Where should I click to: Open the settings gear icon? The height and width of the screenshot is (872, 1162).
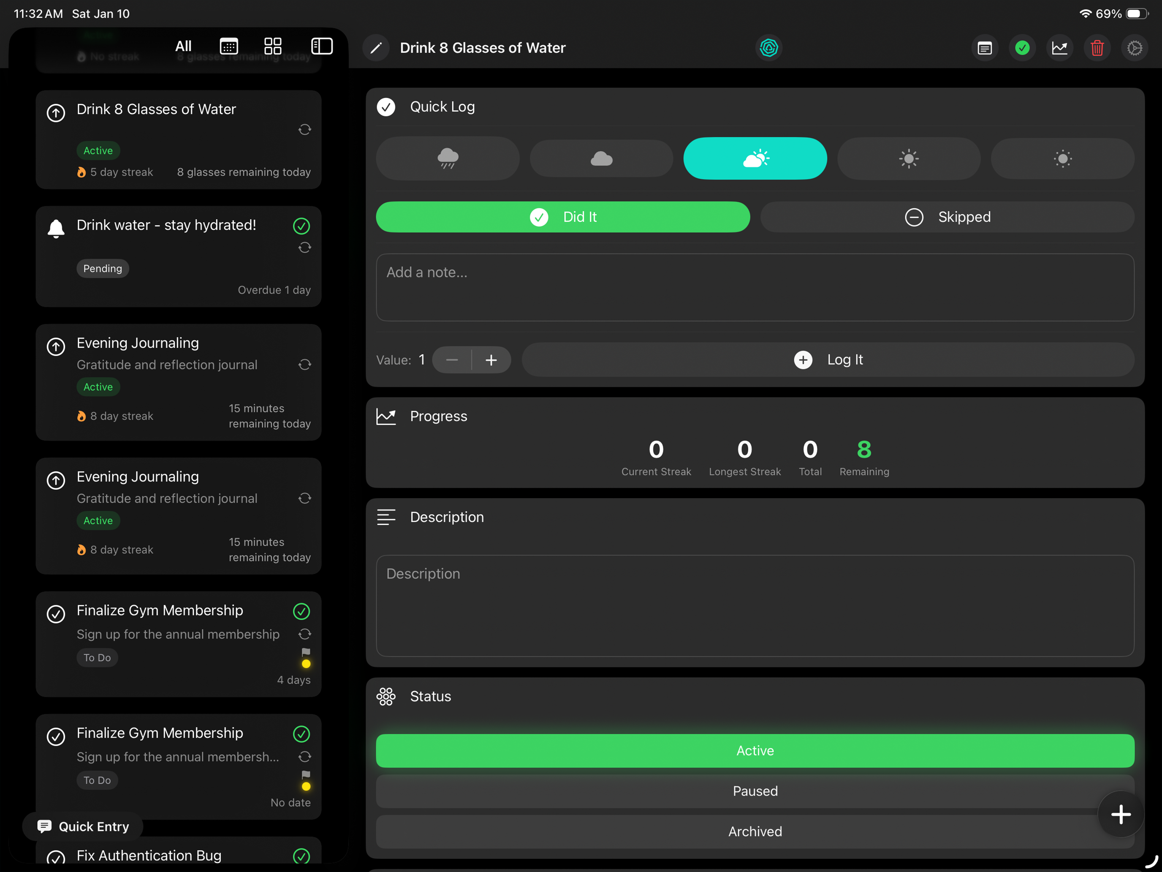coord(1135,48)
